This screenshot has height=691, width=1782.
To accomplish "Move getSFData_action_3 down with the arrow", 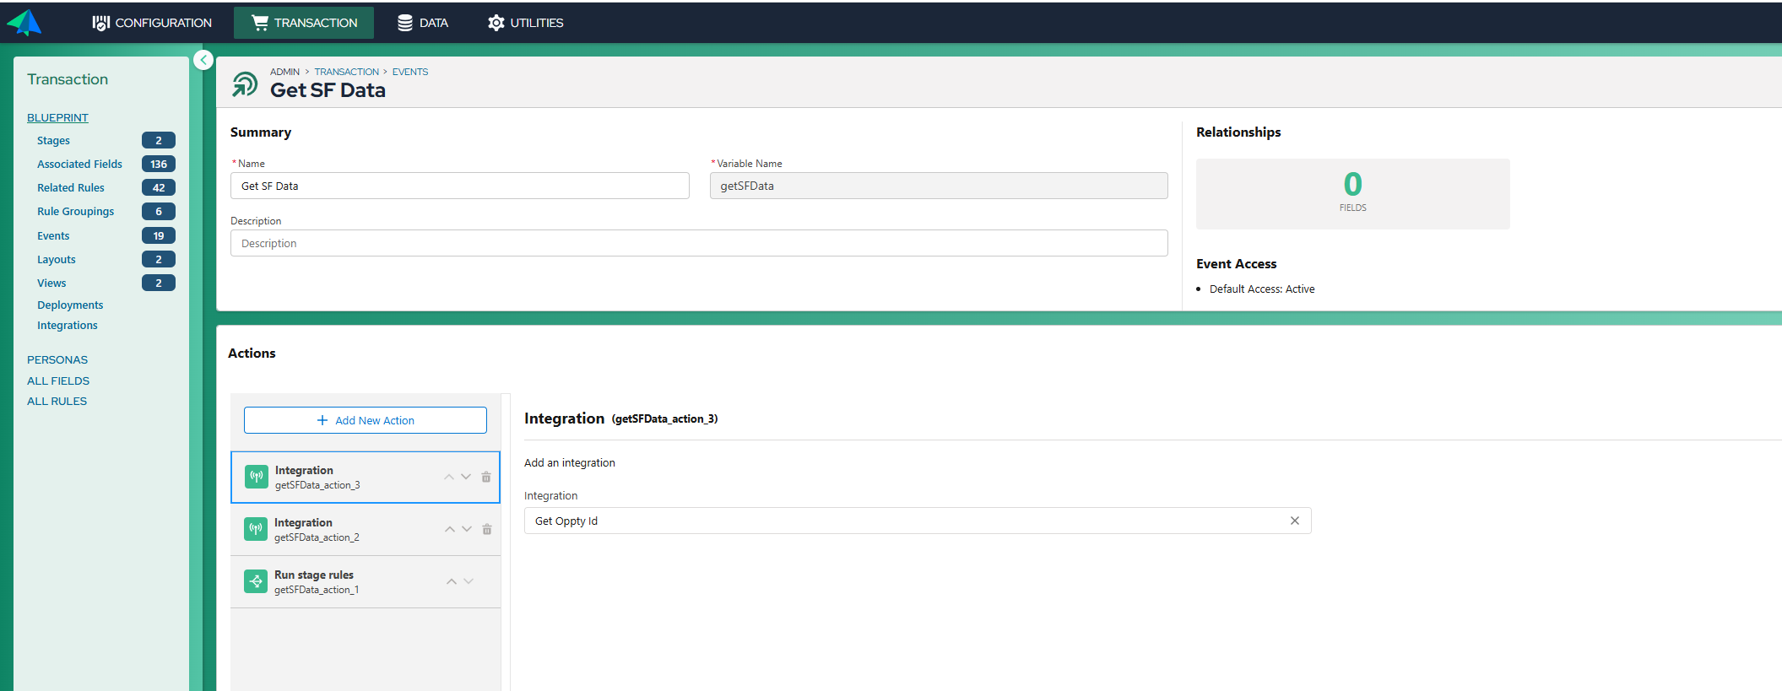I will point(466,478).
